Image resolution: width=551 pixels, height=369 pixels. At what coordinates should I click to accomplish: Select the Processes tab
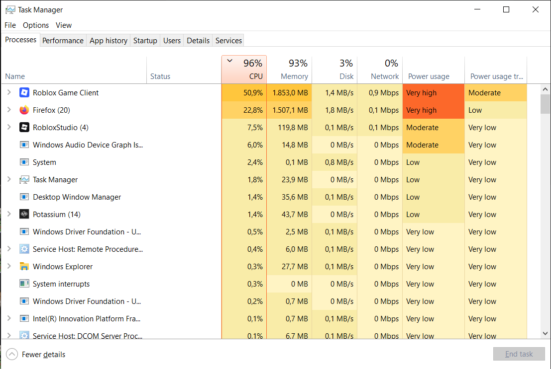21,40
